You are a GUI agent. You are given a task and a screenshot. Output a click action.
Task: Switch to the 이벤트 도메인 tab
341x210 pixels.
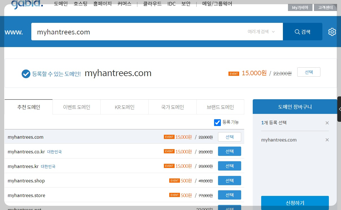[x=76, y=107]
